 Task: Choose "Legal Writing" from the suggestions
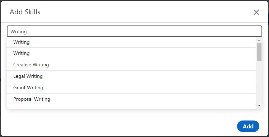tap(132, 76)
